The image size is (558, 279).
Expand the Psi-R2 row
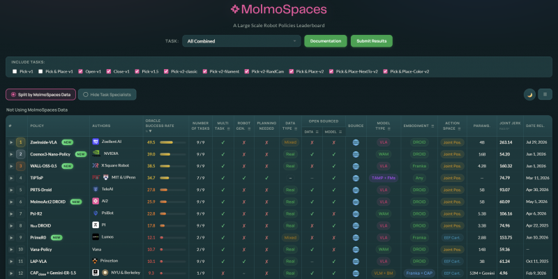(11, 214)
